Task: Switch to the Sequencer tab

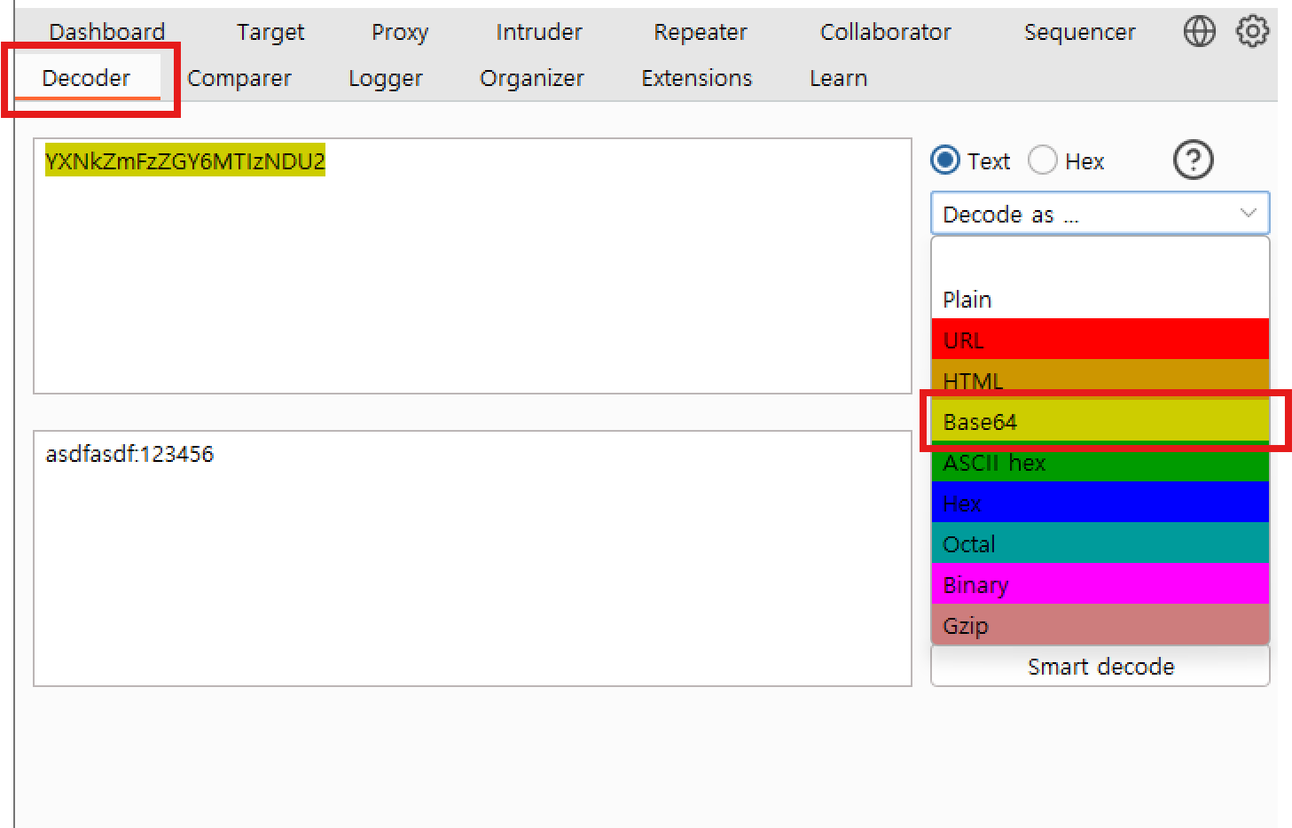Action: tap(1079, 32)
